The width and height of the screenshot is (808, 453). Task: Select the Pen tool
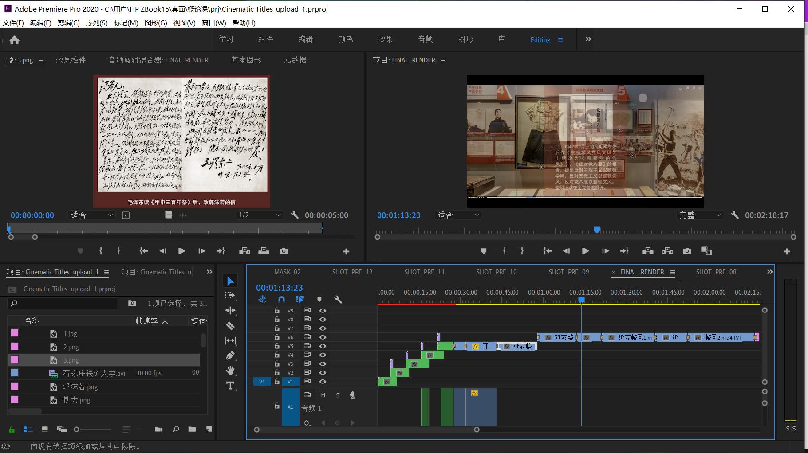[230, 355]
